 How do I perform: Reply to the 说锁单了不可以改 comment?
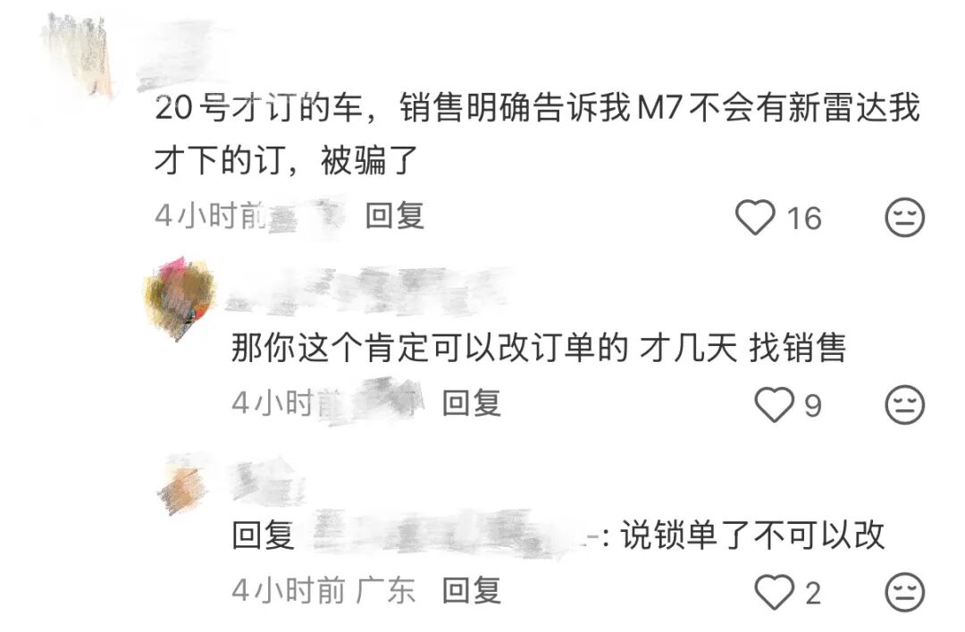472,591
